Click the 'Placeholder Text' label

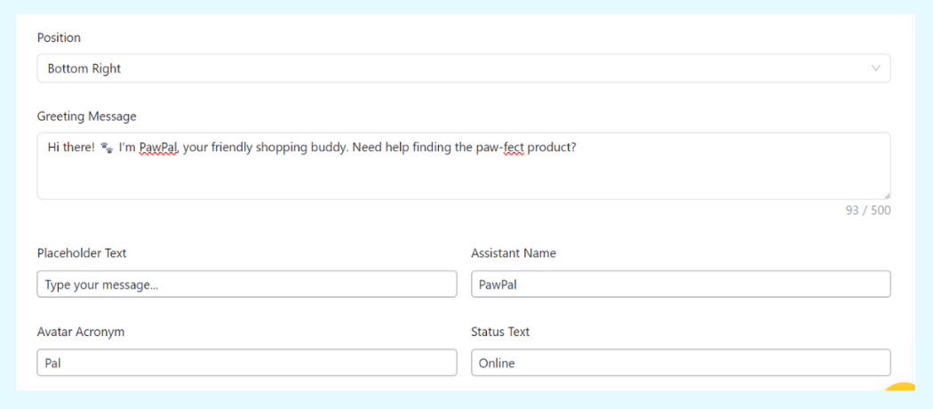[x=82, y=253]
